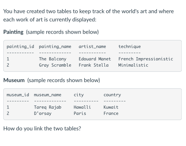Select the Edouard Manet artist cell
Screen dimensions: 186x146
(x=95, y=59)
